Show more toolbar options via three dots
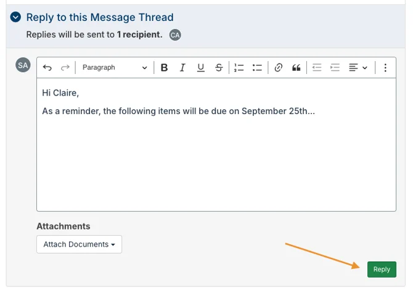 [x=385, y=68]
